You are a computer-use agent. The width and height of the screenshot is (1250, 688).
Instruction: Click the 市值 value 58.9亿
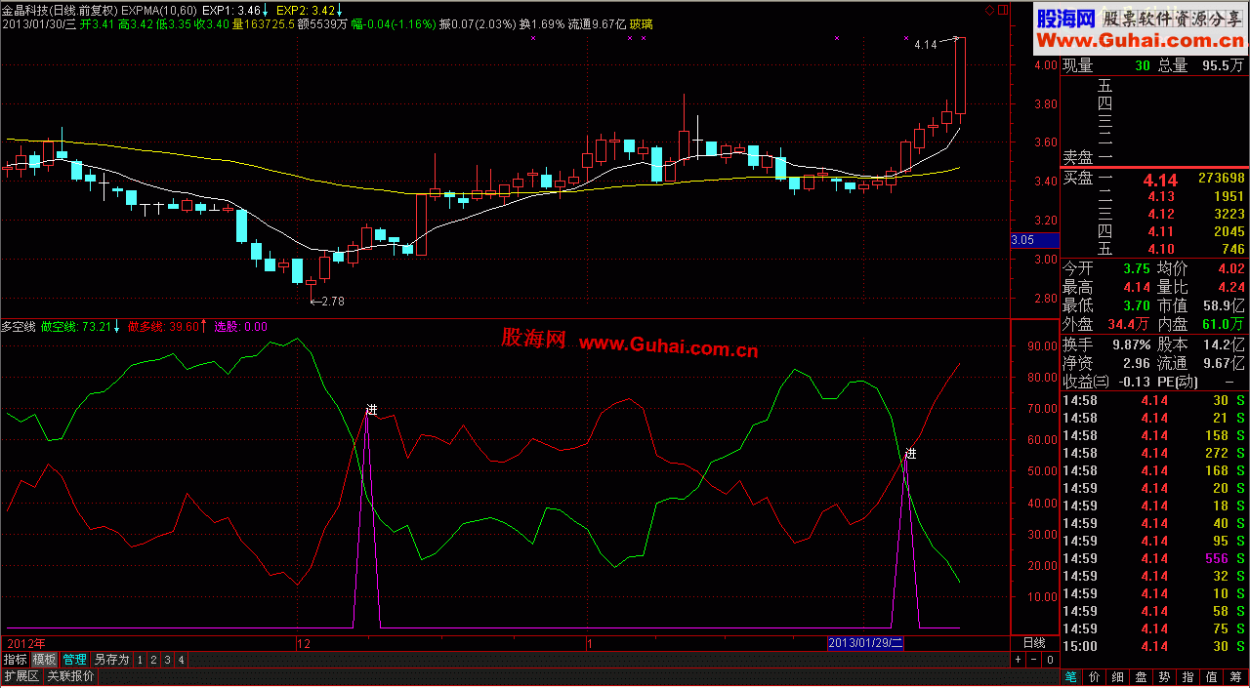tap(1225, 305)
